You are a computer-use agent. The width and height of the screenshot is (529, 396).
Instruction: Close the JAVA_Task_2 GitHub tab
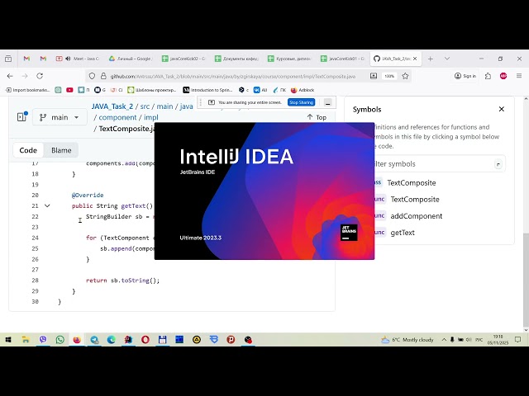pyautogui.click(x=415, y=59)
